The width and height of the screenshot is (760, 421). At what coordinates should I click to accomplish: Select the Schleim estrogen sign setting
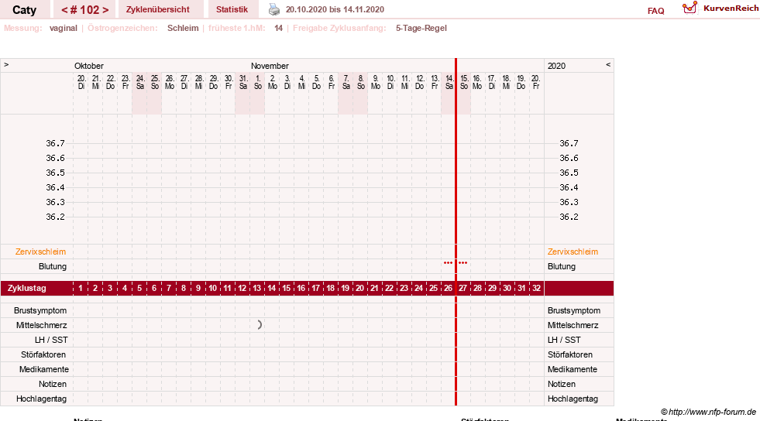tap(183, 28)
